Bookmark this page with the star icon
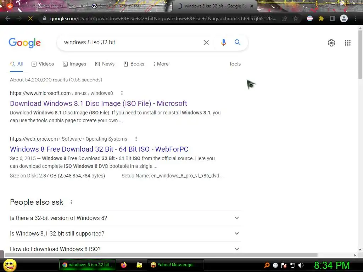 pyautogui.click(x=296, y=18)
